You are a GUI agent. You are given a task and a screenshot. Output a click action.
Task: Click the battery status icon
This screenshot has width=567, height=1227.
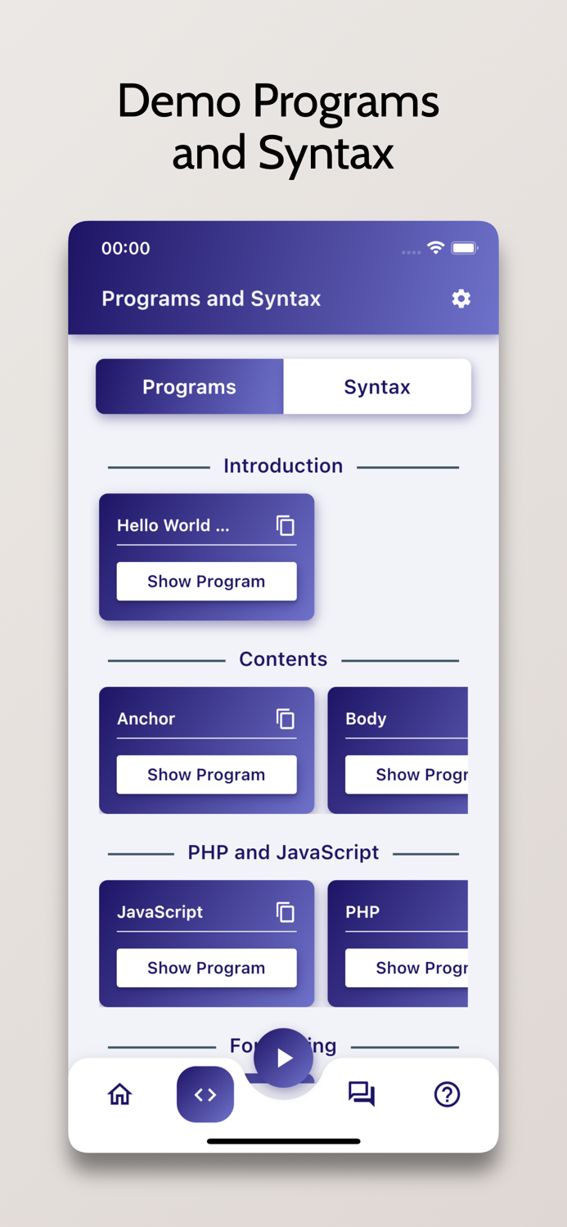click(465, 248)
